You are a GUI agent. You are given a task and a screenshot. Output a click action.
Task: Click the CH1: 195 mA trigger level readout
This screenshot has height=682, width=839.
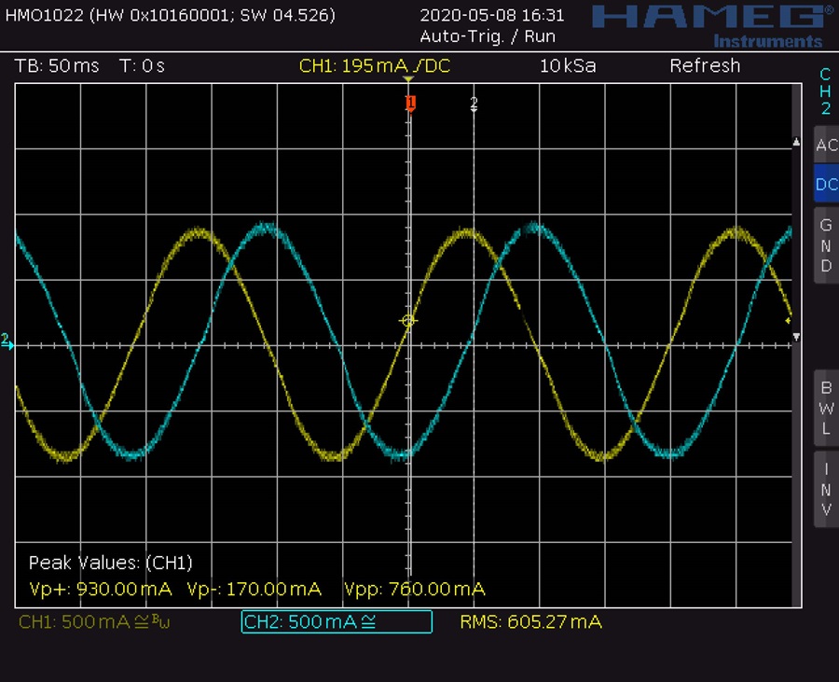(371, 66)
